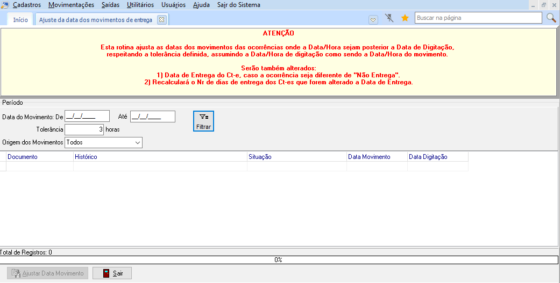Sort by Documento column header
This screenshot has height=283, width=560.
click(x=40, y=157)
